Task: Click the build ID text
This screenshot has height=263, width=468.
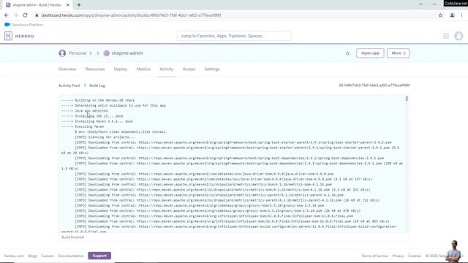Action: coord(374,85)
